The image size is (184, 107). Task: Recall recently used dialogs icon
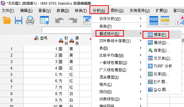pos(44,20)
